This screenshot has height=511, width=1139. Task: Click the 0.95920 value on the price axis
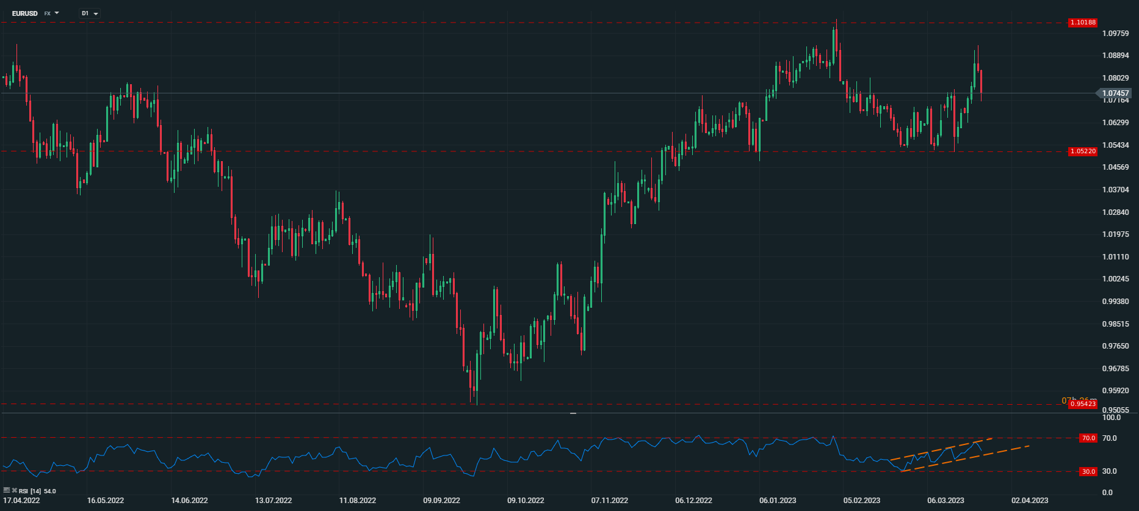pos(1115,391)
